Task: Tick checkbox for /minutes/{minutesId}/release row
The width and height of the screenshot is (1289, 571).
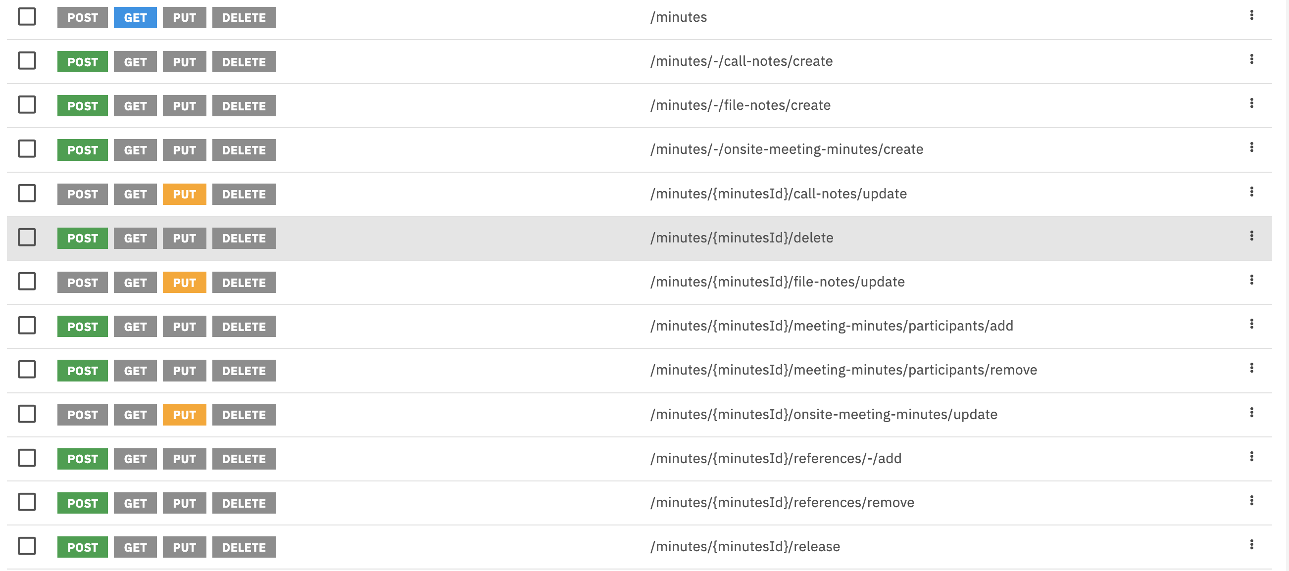Action: point(27,546)
